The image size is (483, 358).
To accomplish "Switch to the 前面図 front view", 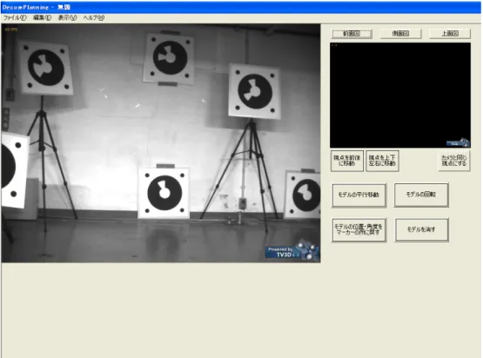I will point(352,33).
